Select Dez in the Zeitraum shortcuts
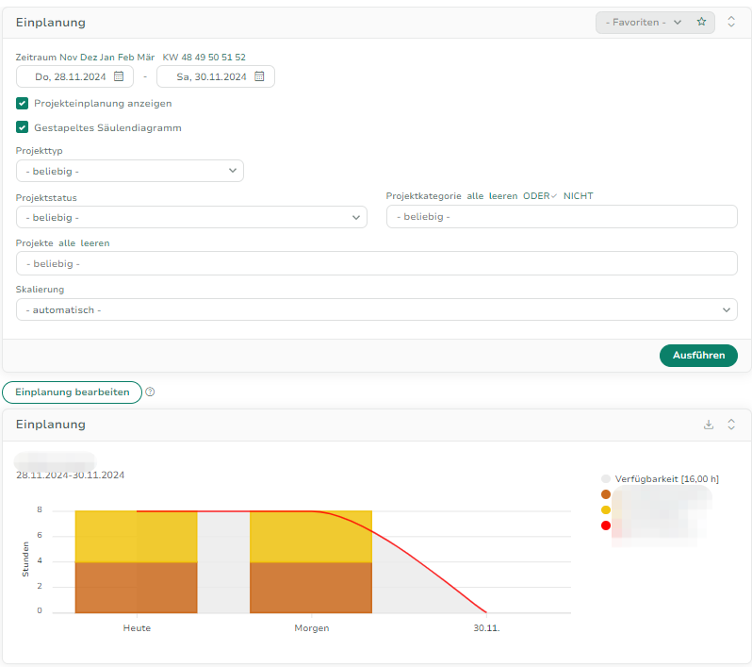 [x=88, y=58]
